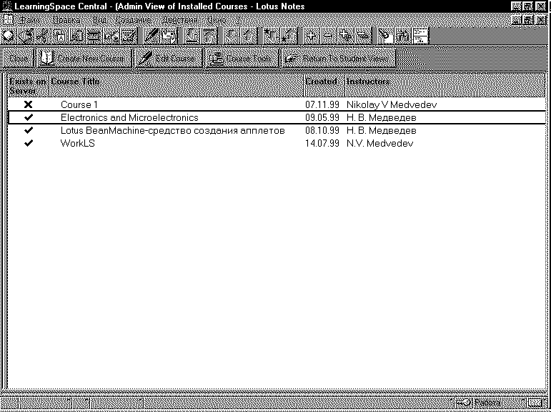Viewport: 551px width, 412px height.
Task: Open the Вид menu
Action: click(99, 21)
